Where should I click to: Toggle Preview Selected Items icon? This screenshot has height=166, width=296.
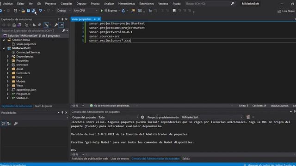click(61, 25)
